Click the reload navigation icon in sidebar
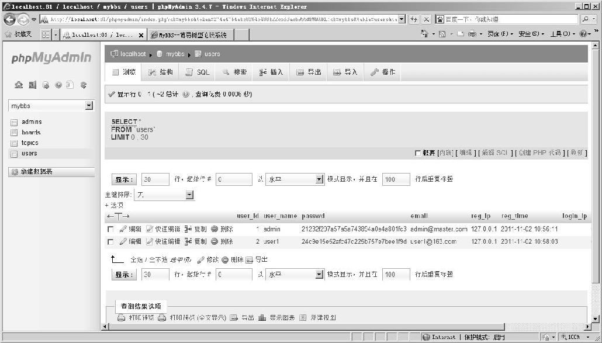The image size is (602, 343). (x=84, y=85)
